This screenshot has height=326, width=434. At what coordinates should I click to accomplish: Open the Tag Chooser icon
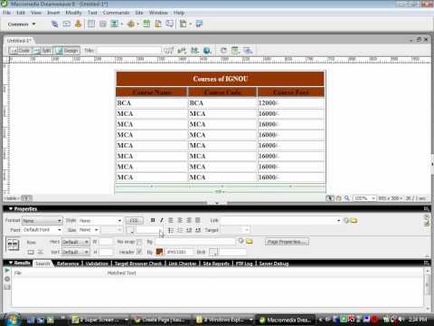click(x=199, y=24)
